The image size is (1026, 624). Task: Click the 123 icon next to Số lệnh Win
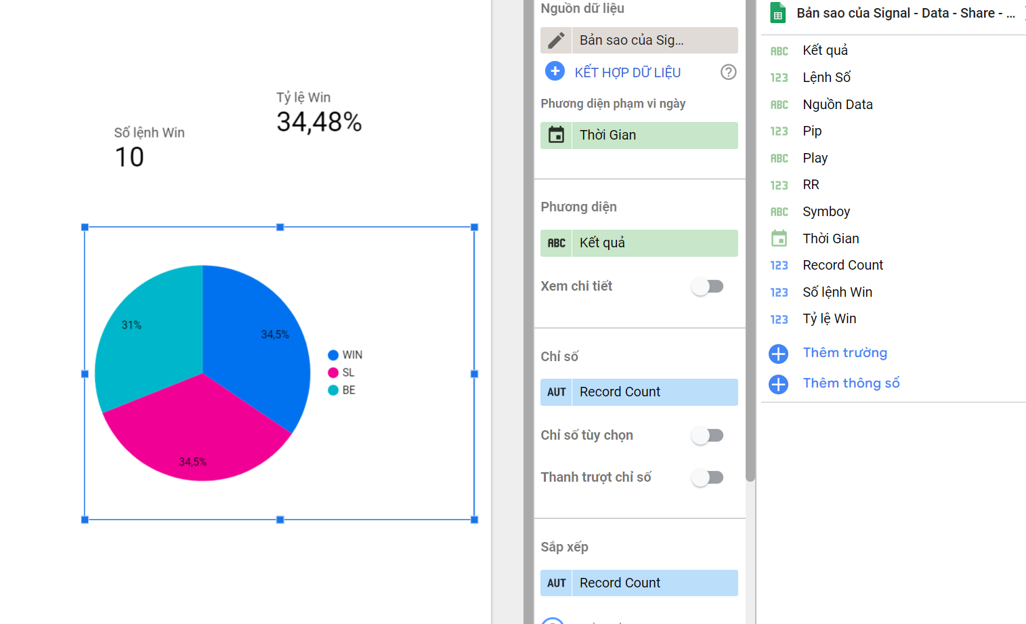tap(779, 292)
